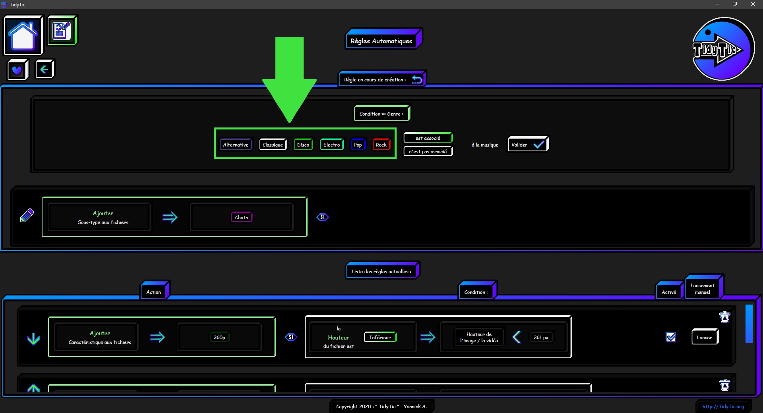Screen dimensions: 763x413
Task: Move second rule up with arrow
Action: pos(33,388)
